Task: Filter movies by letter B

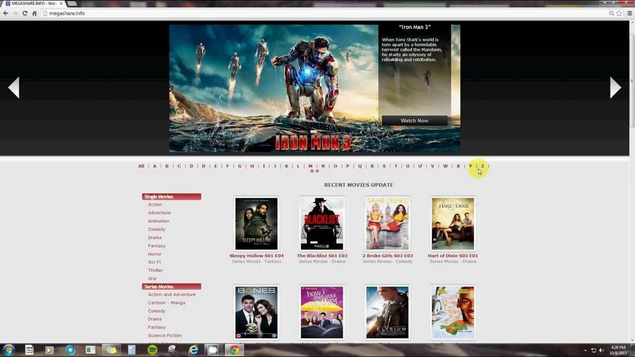Action: [167, 166]
